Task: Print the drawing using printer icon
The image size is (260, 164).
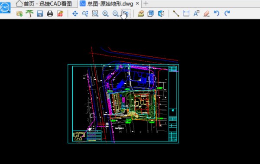Action: pos(50,13)
